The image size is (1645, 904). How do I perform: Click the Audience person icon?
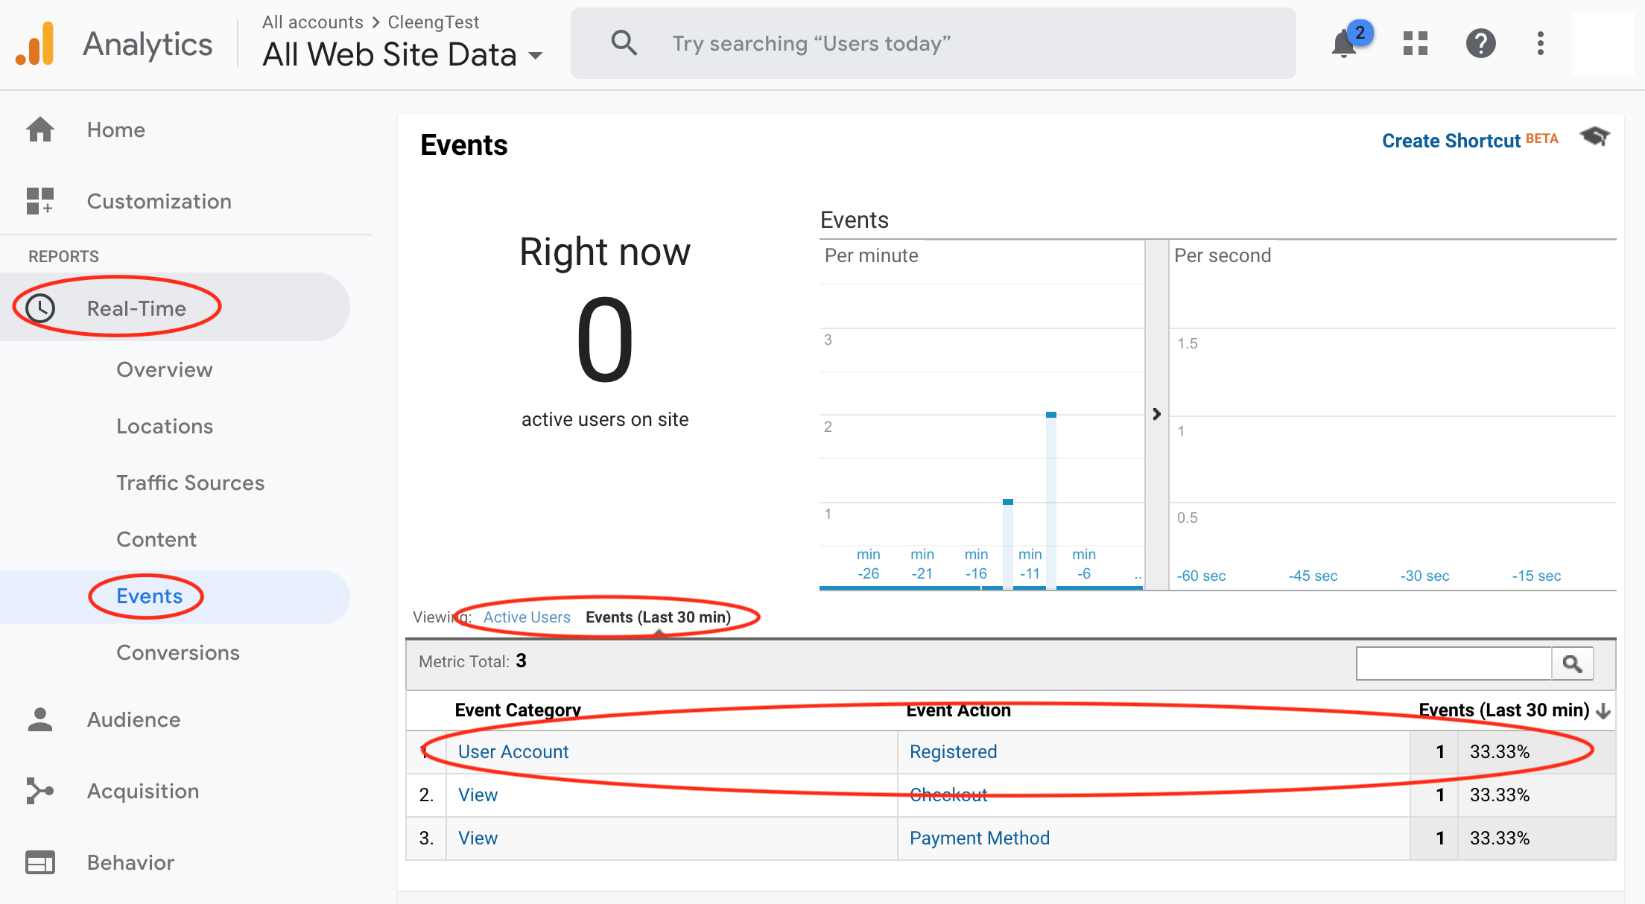point(40,719)
